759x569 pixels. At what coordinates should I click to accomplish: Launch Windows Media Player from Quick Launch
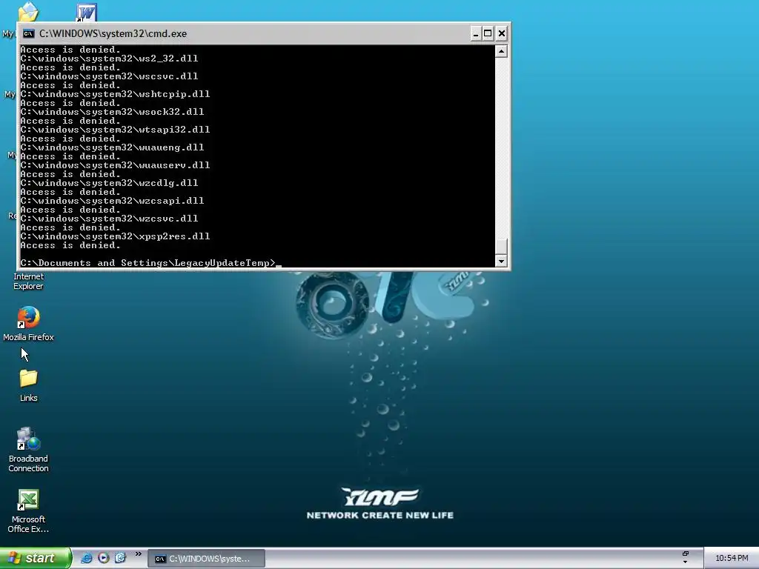tap(103, 558)
